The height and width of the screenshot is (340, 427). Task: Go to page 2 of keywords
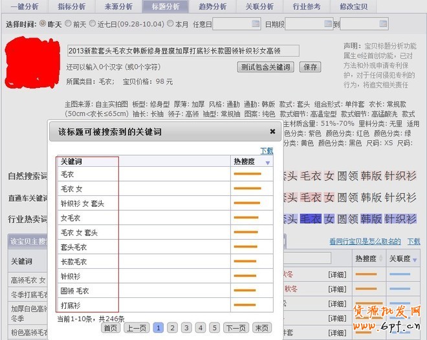pyautogui.click(x=172, y=328)
